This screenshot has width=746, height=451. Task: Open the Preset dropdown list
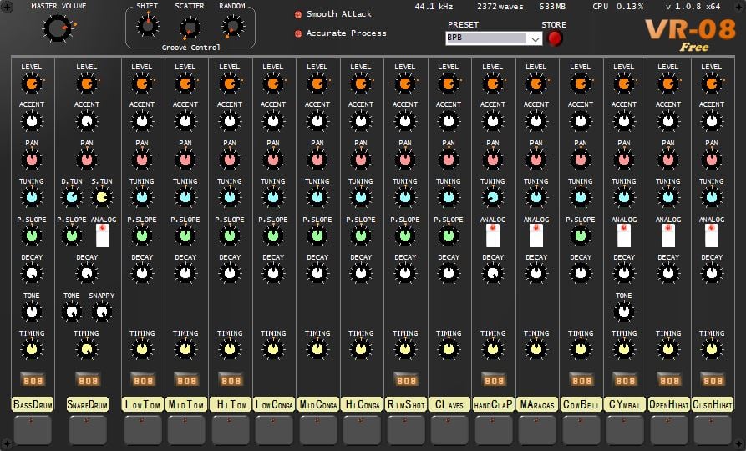[x=535, y=38]
